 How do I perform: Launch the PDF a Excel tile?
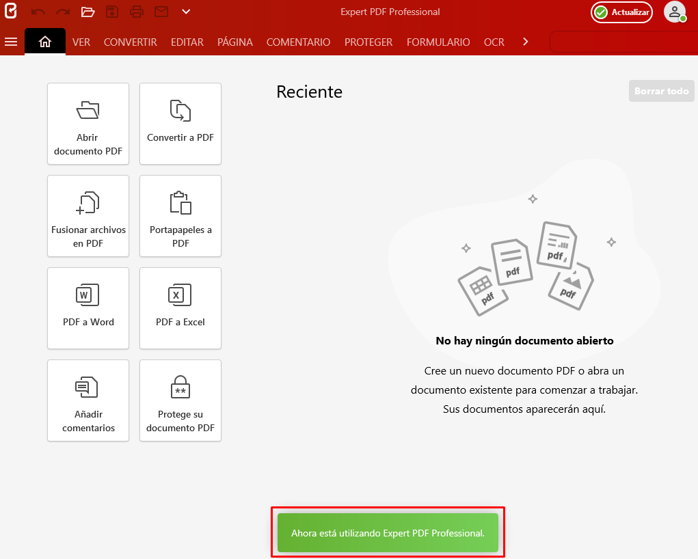180,308
